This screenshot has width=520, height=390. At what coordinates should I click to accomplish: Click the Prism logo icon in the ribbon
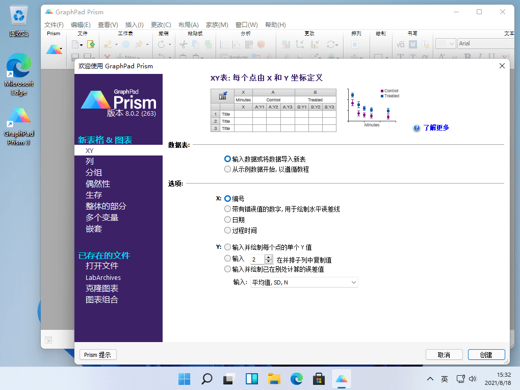[54, 49]
